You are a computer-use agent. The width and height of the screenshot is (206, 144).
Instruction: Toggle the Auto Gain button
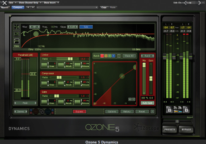click(x=147, y=103)
